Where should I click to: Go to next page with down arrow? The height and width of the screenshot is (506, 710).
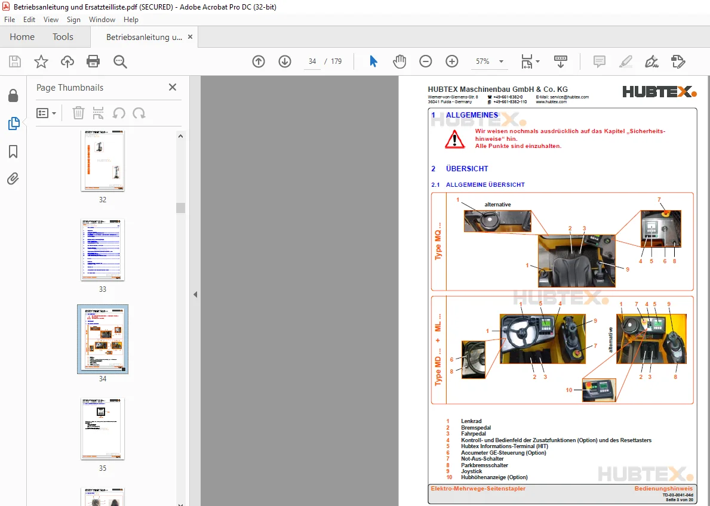[x=285, y=61]
